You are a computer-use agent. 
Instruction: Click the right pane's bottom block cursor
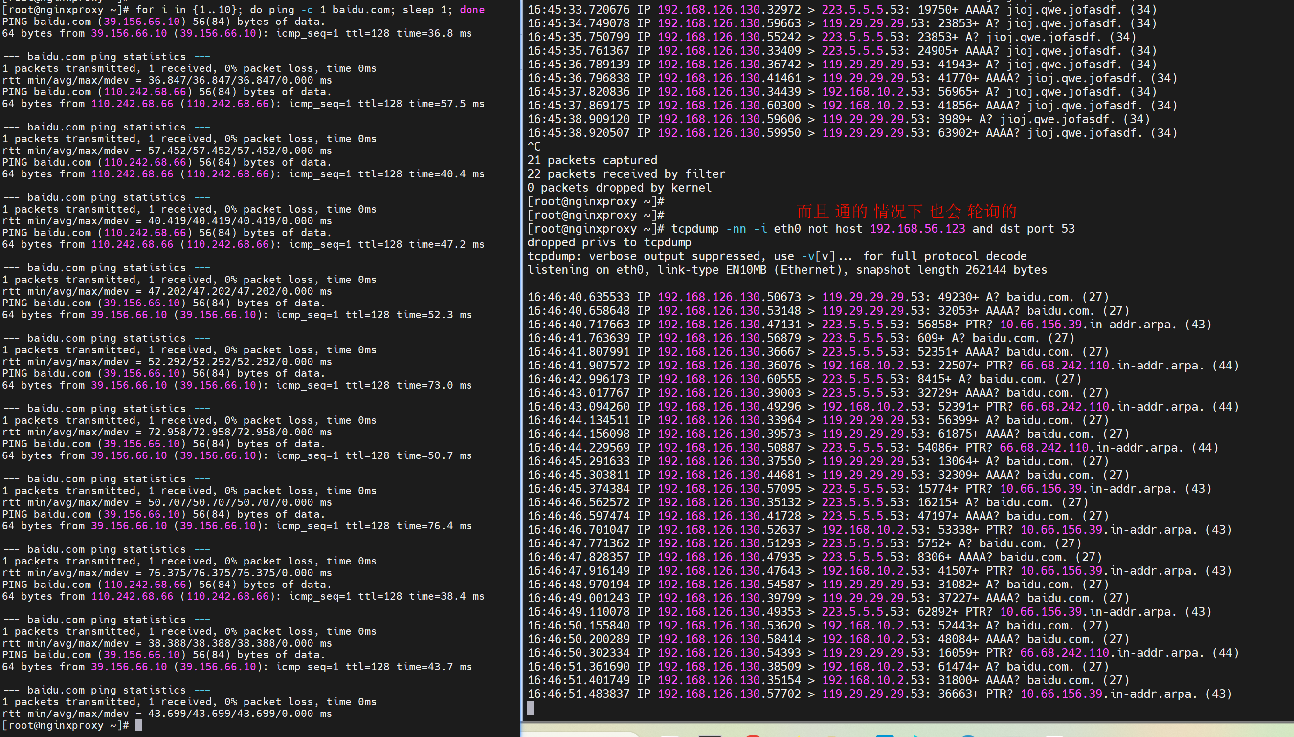point(530,708)
